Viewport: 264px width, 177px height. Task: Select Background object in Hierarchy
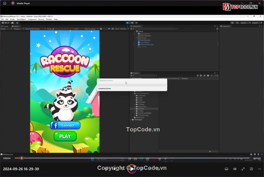[x=145, y=34]
